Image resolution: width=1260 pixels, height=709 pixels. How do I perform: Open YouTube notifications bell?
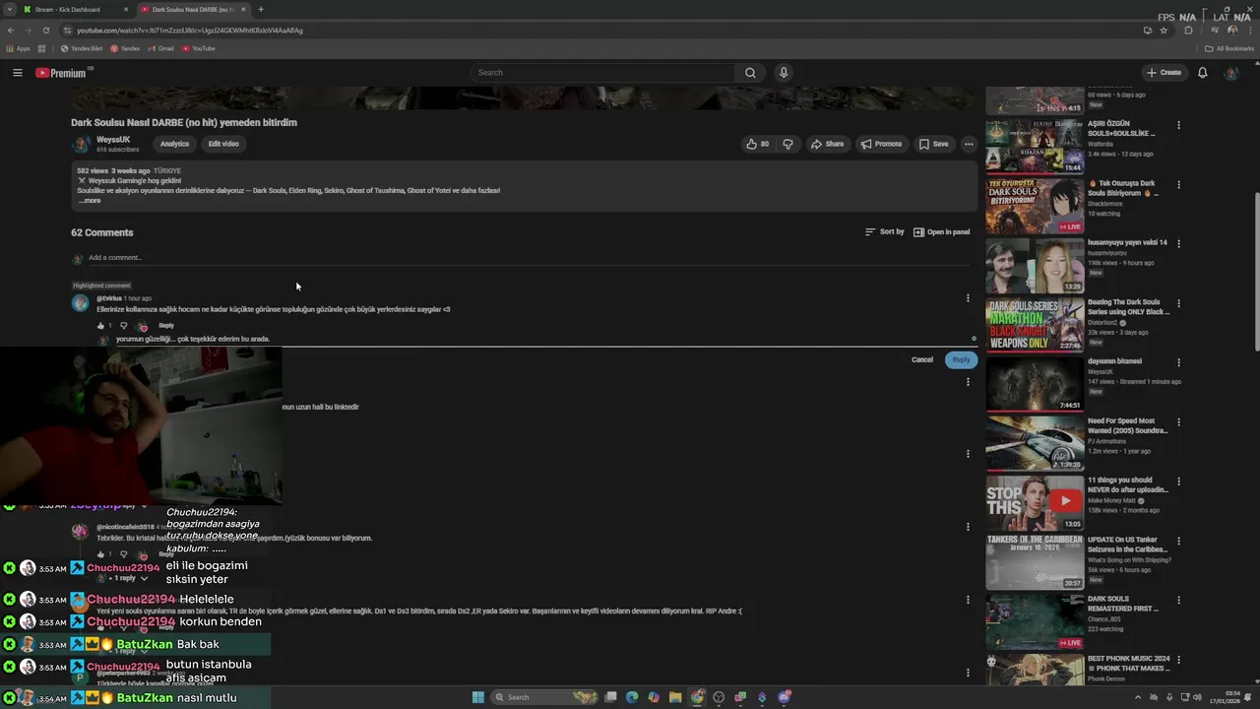pyautogui.click(x=1202, y=73)
